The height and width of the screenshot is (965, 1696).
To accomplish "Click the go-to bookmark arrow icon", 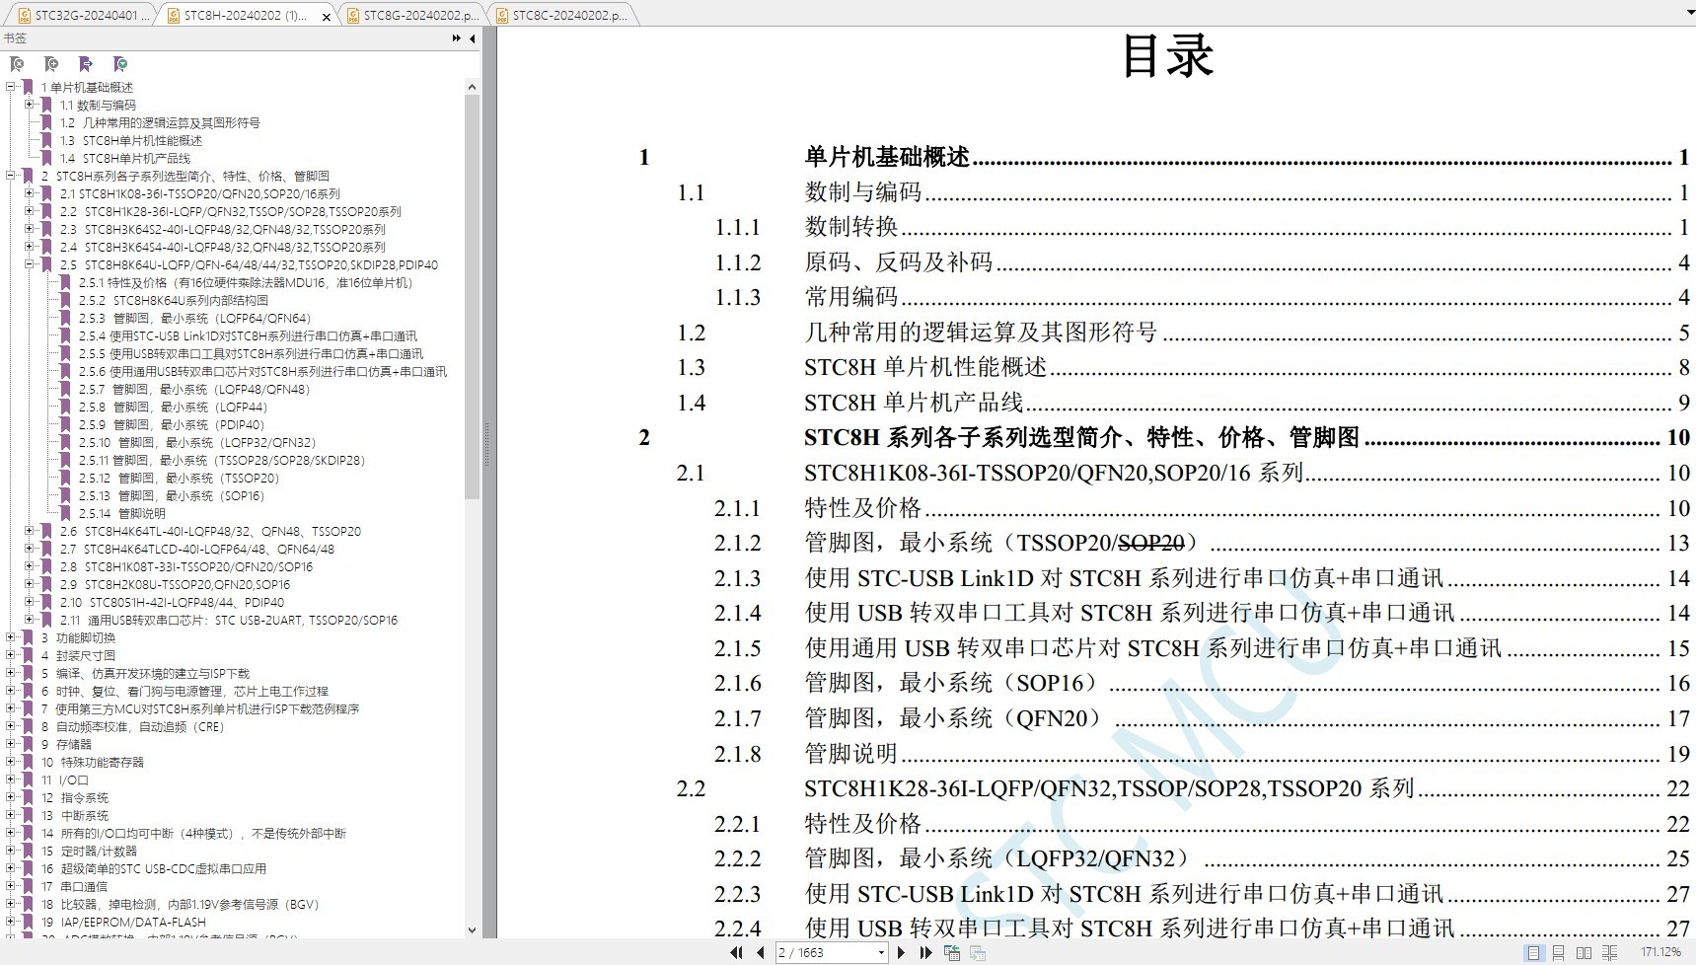I will click(x=86, y=64).
